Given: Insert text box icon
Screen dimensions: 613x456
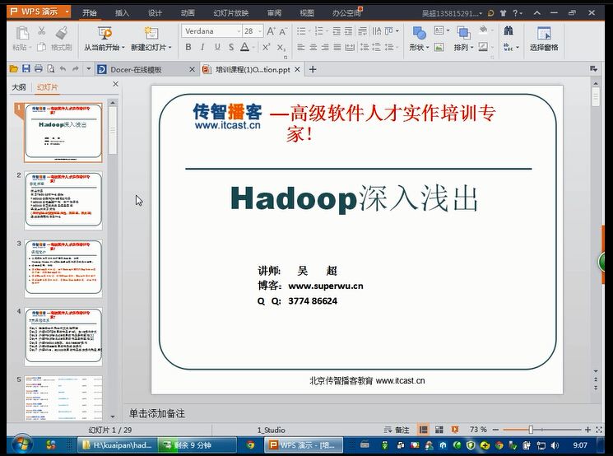Looking at the screenshot, I should [441, 30].
